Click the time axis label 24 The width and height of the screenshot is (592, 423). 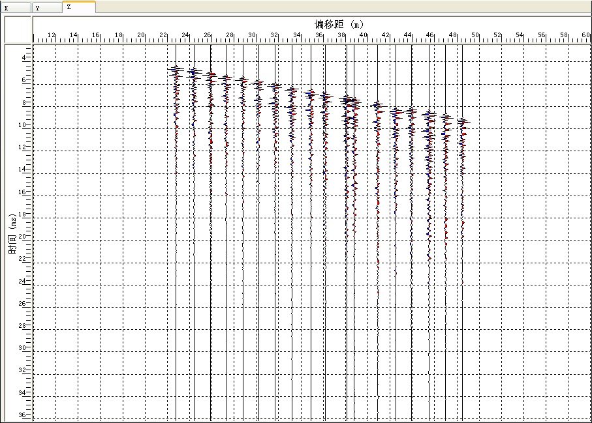22,281
